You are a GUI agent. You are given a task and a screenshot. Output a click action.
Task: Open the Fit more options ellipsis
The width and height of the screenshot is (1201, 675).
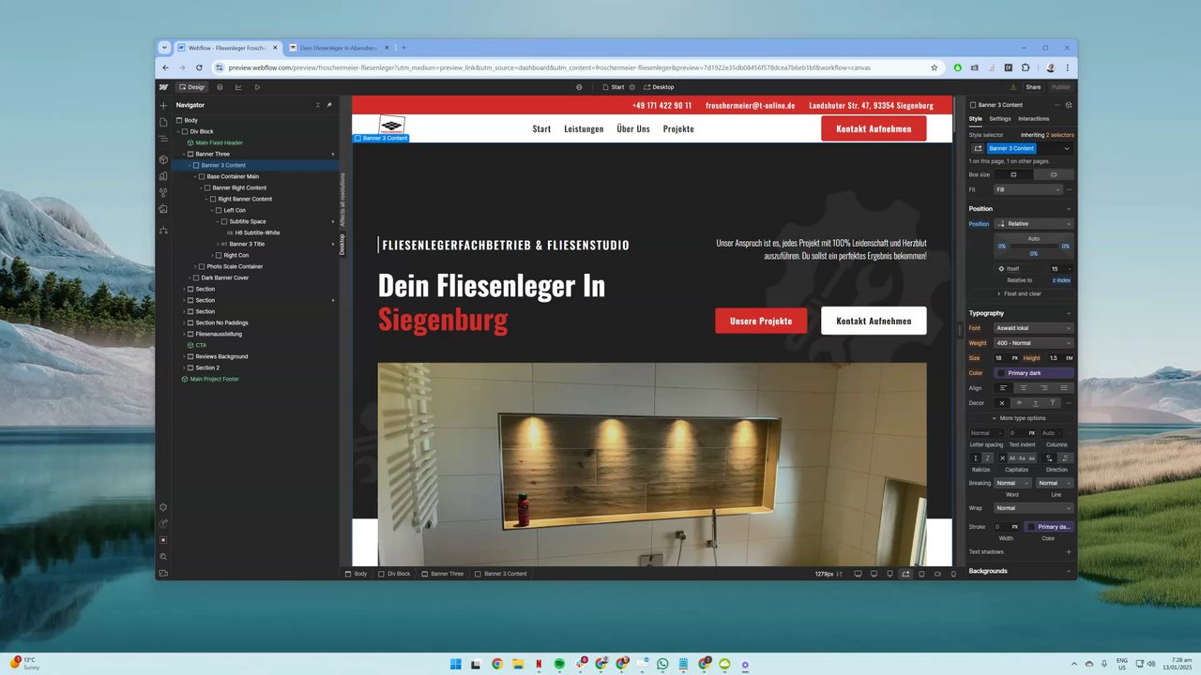tap(1069, 189)
